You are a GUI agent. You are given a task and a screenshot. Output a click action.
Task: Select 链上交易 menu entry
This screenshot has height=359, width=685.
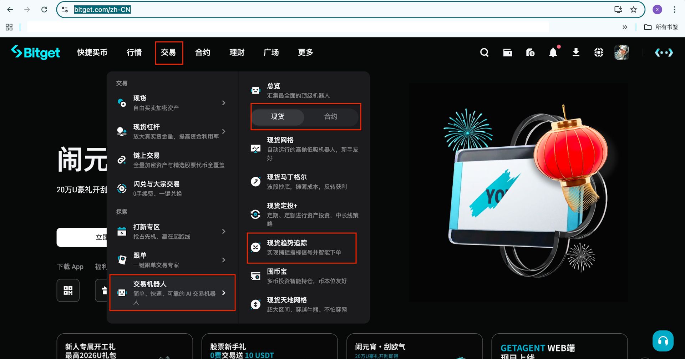[172, 160]
